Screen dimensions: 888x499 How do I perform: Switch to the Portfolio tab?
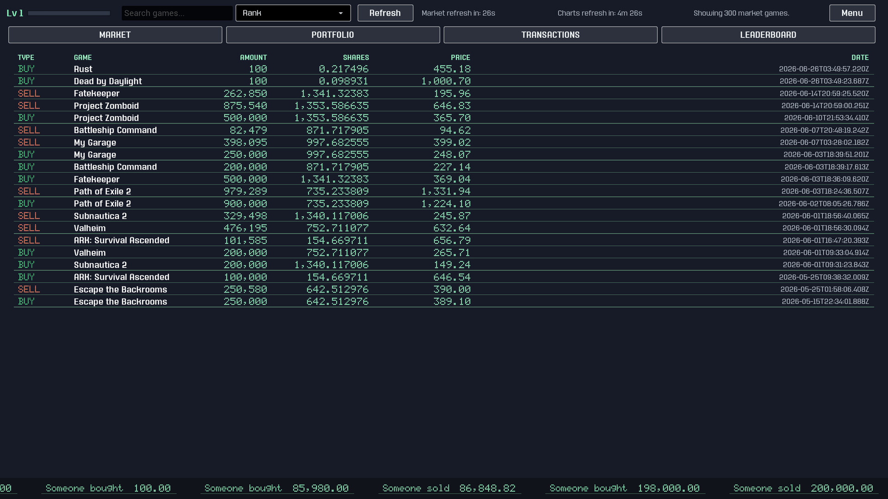333,35
